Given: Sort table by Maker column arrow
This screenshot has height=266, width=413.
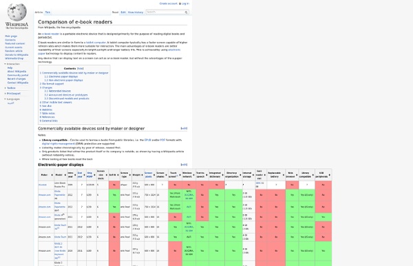Looking at the screenshot, I should (x=52, y=175).
